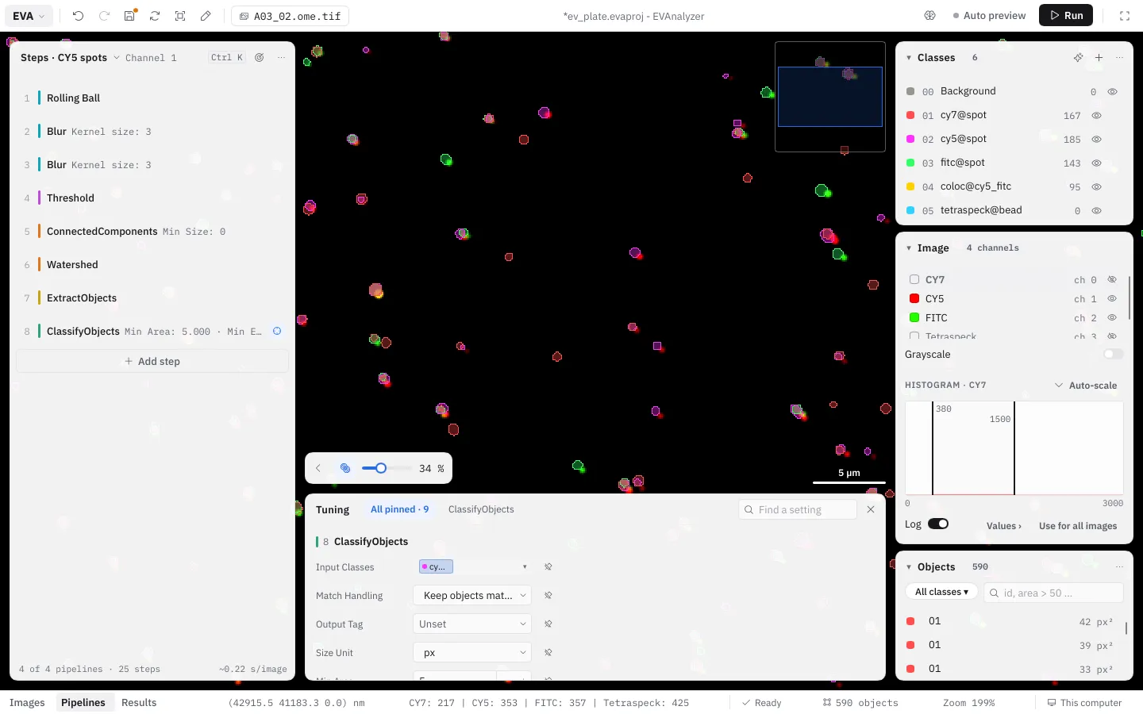Open the Steps panel more options menu
The image size is (1143, 714).
pyautogui.click(x=281, y=57)
